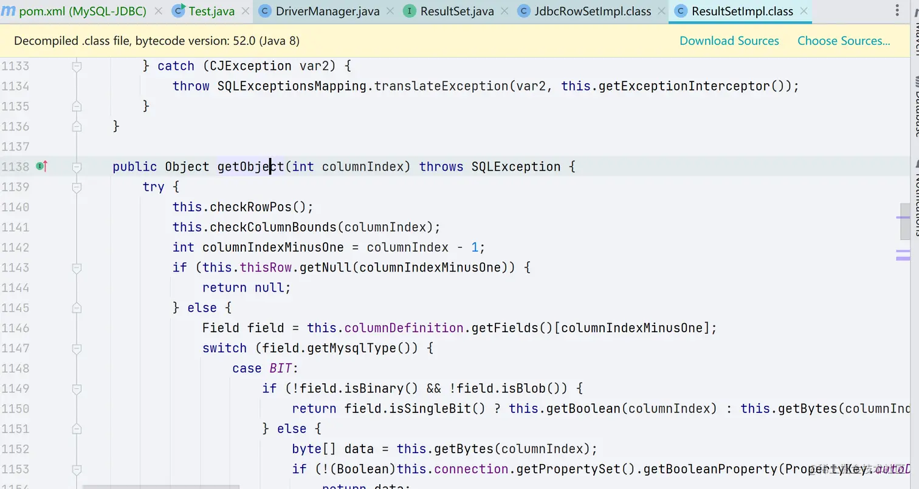
Task: Click the horizontal scrollbar at the editor bottom
Action: click(x=161, y=487)
